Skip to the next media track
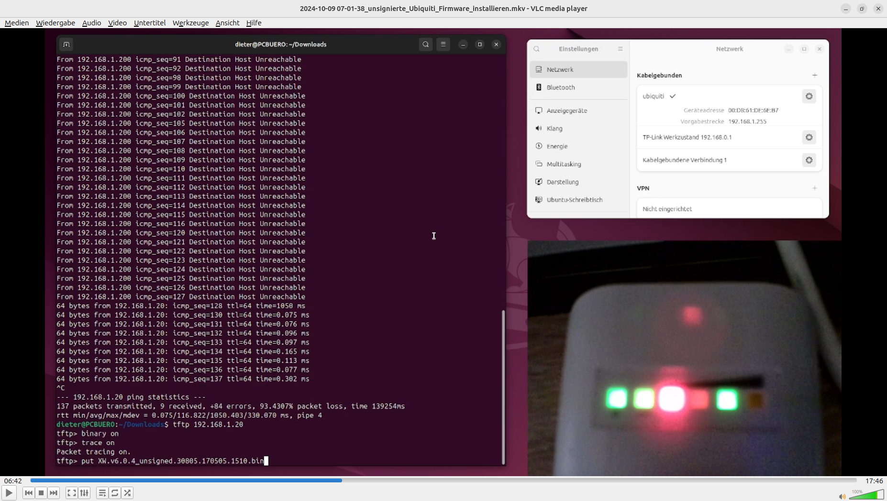Image resolution: width=887 pixels, height=501 pixels. pyautogui.click(x=54, y=493)
